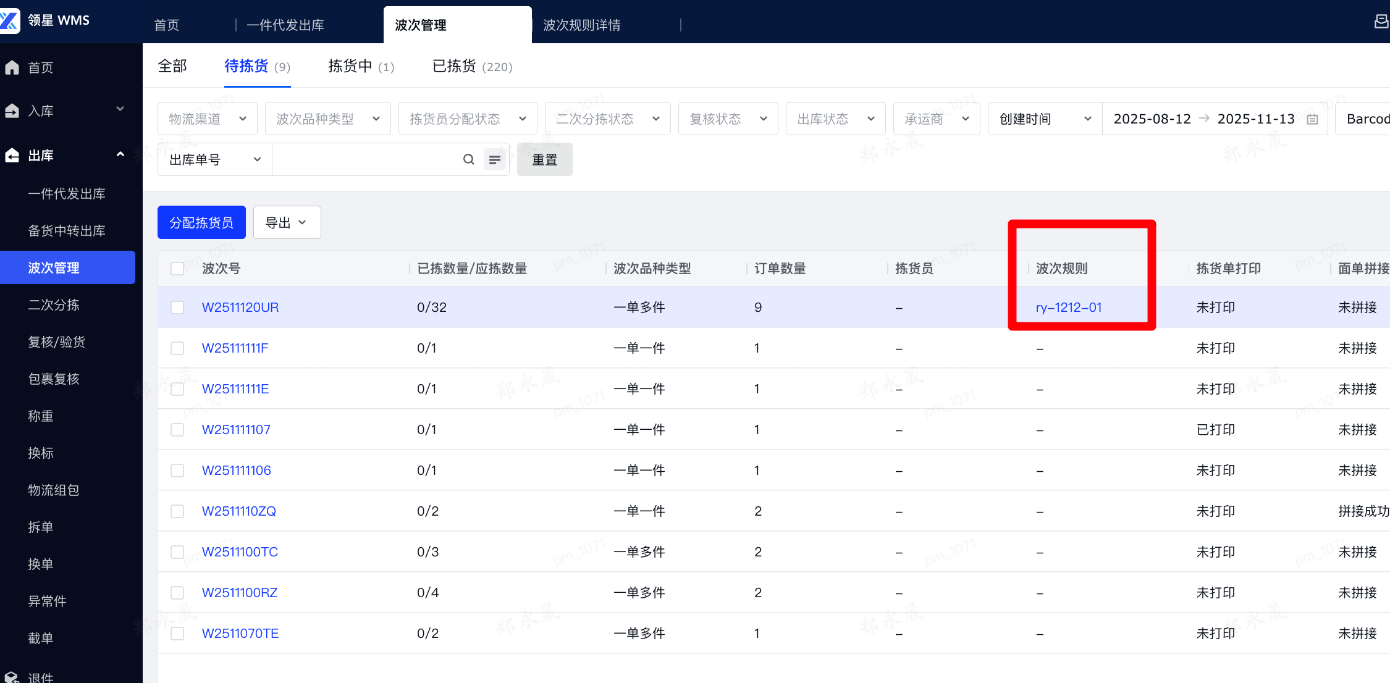The image size is (1390, 683).
Task: Click the 出库 outbound icon in sidebar
Action: [x=12, y=156]
